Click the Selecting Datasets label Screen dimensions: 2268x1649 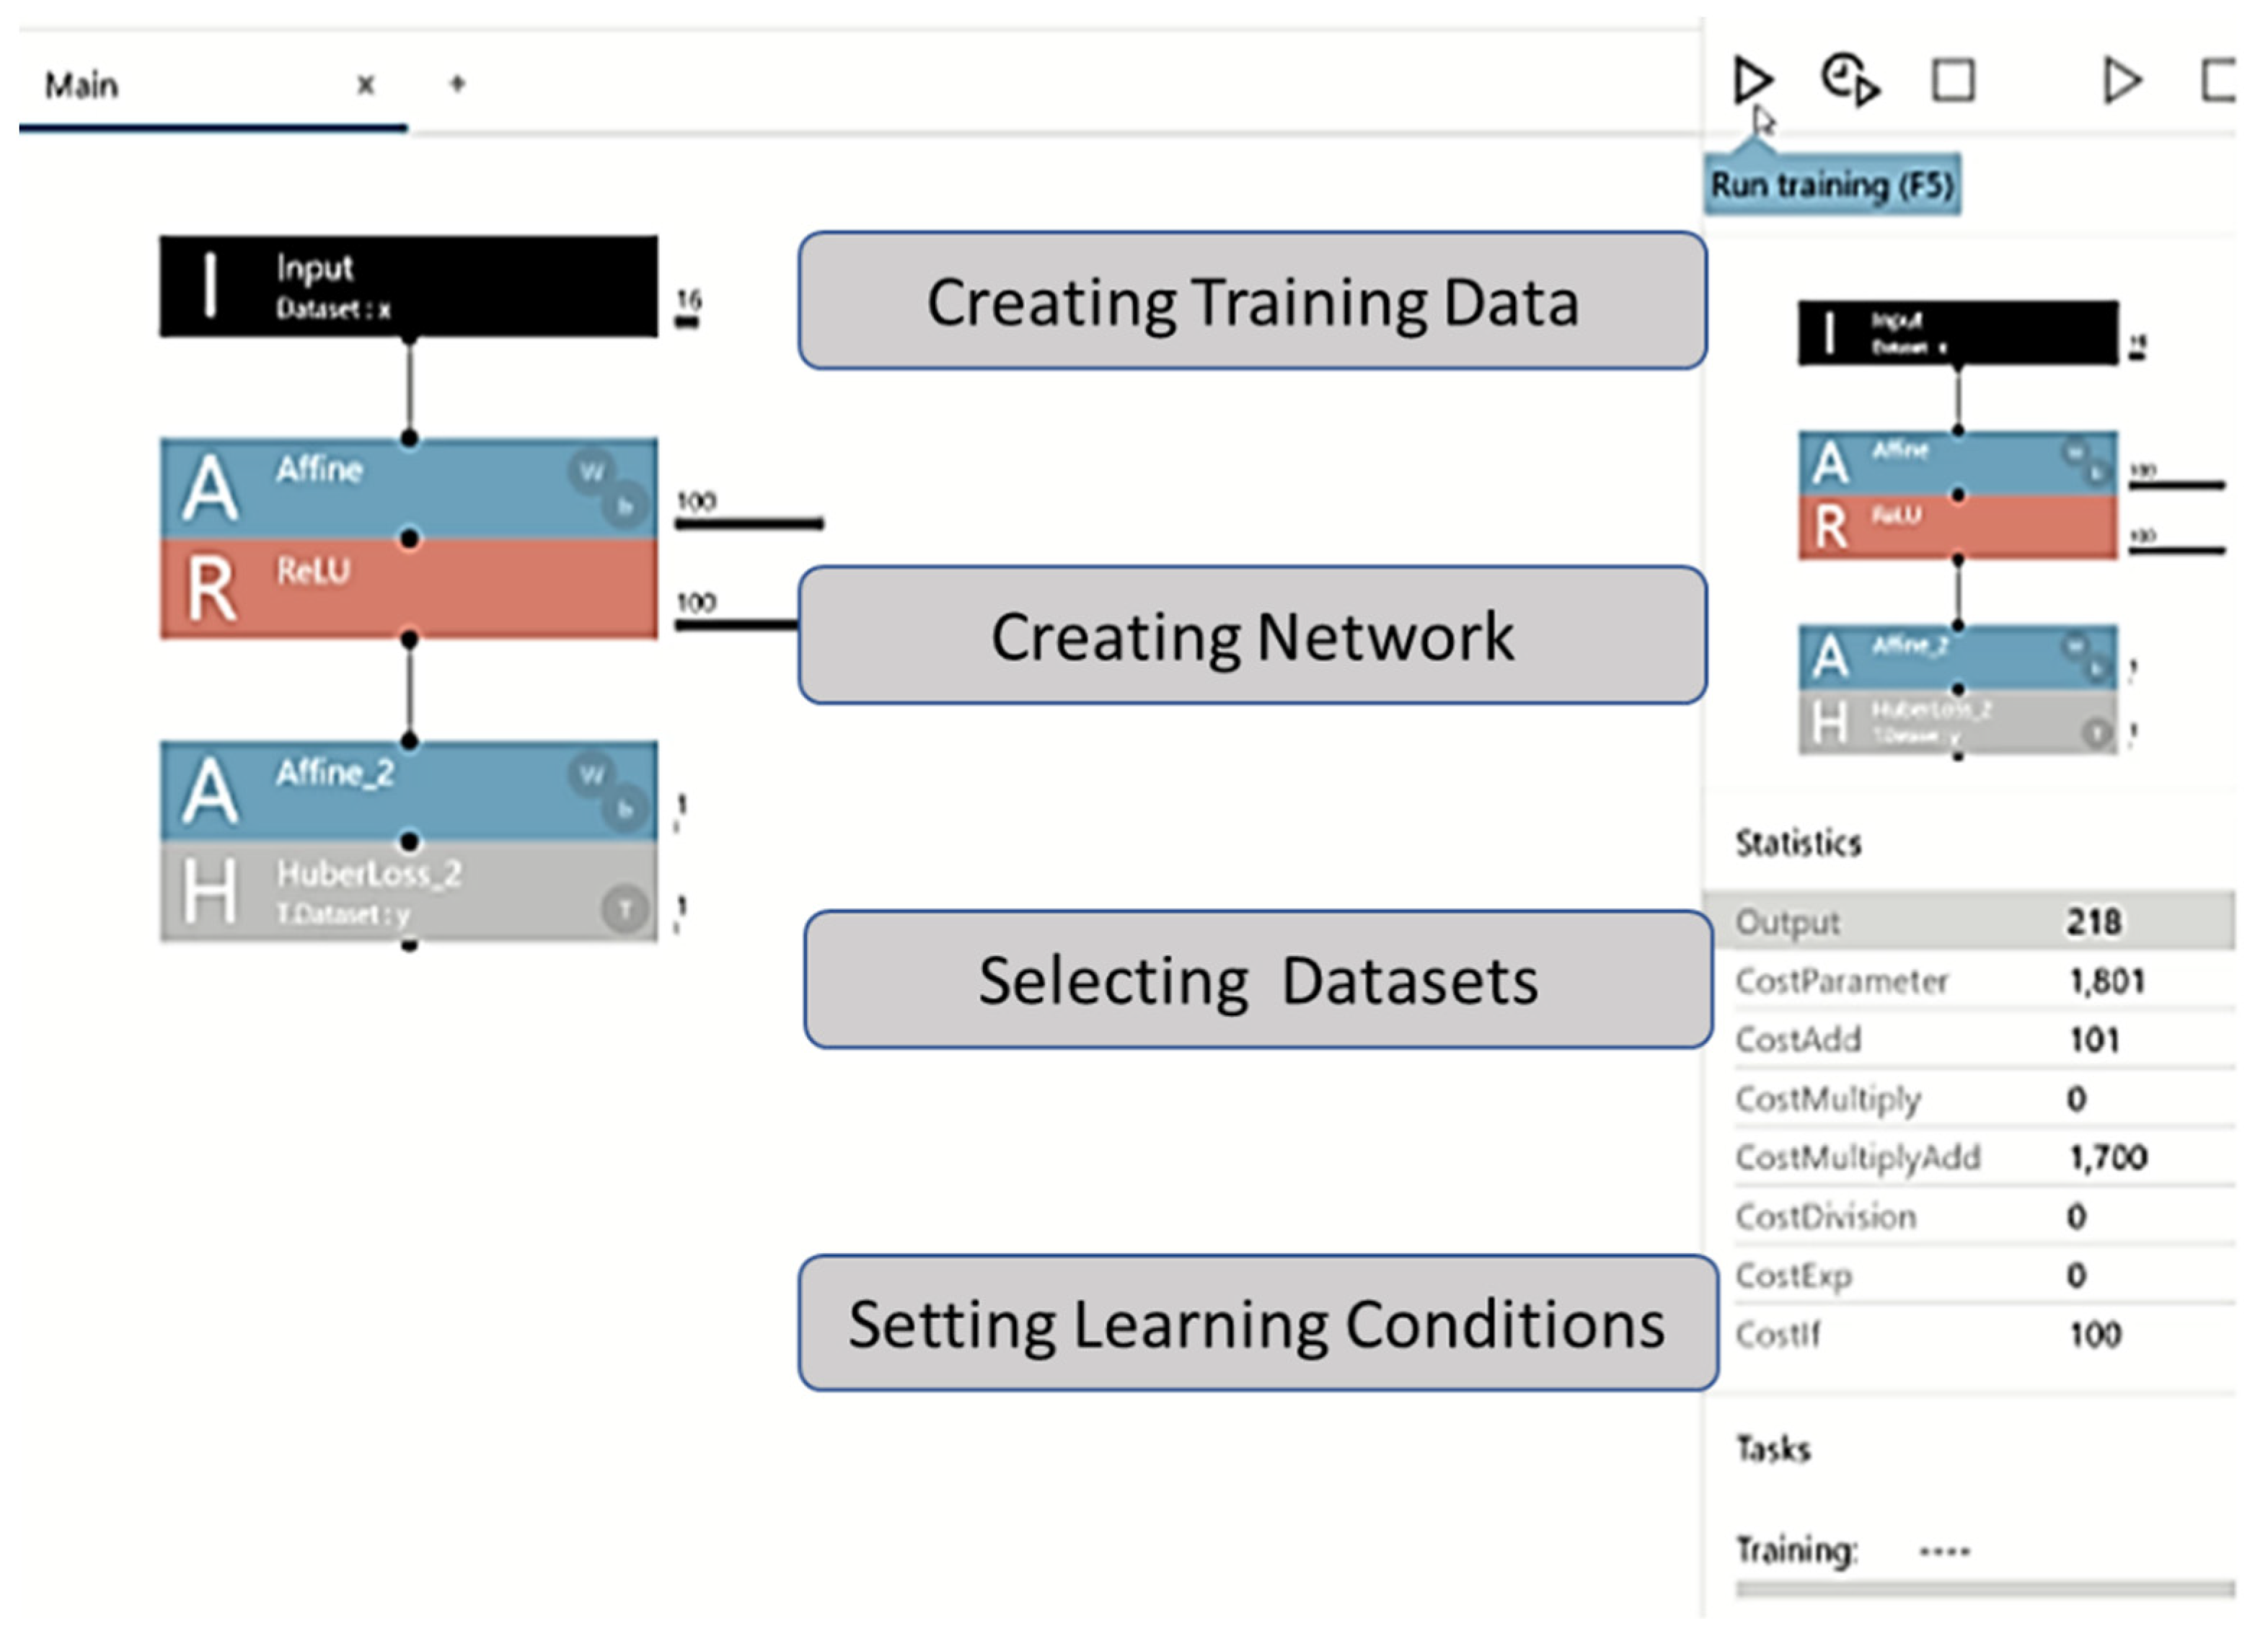[1258, 980]
